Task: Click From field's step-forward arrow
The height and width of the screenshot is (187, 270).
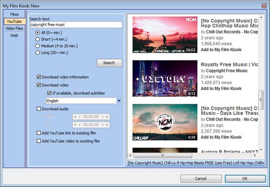Action: 103,117
